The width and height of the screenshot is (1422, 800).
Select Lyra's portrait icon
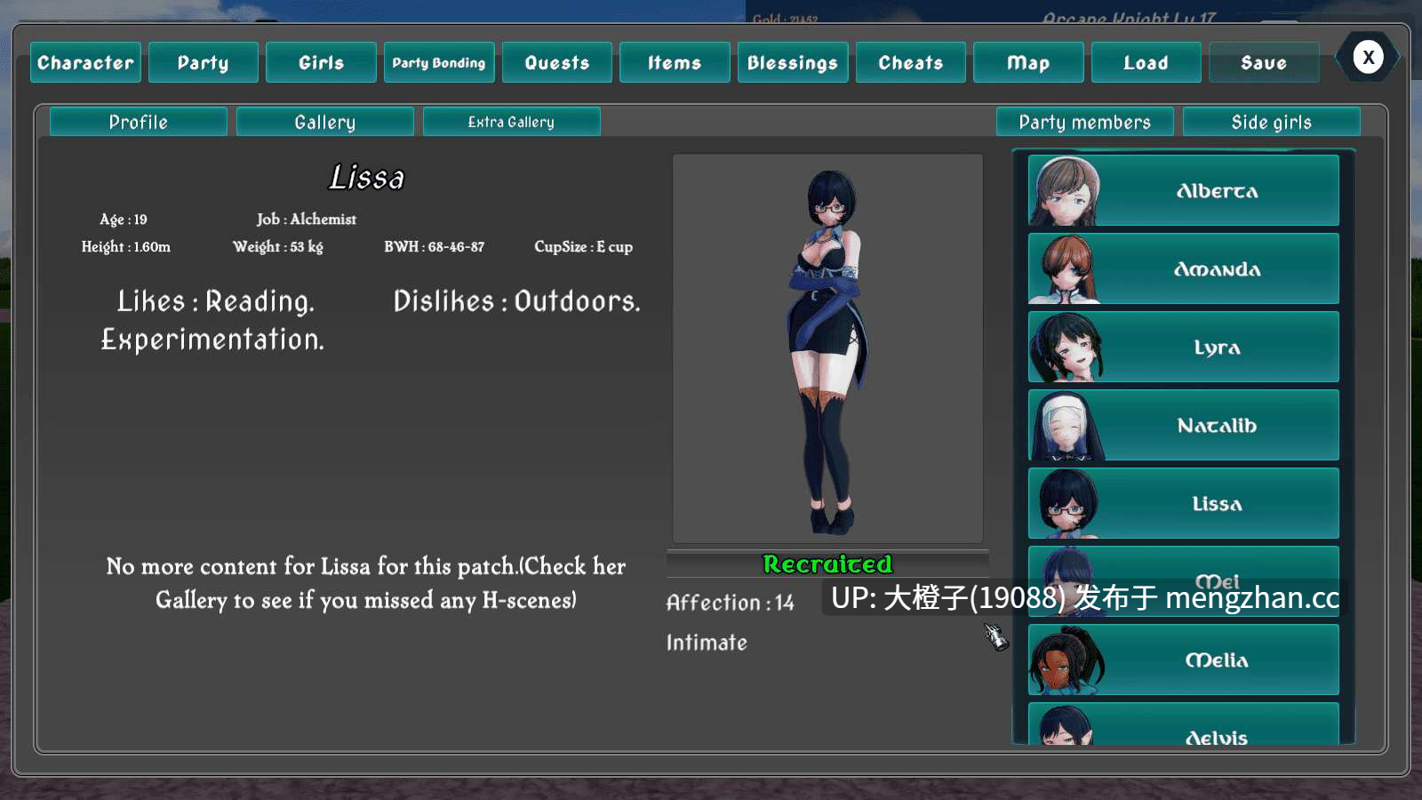[x=1066, y=348]
